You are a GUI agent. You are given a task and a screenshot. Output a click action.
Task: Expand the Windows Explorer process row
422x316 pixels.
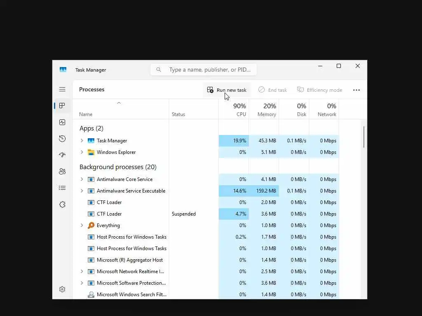[82, 152]
